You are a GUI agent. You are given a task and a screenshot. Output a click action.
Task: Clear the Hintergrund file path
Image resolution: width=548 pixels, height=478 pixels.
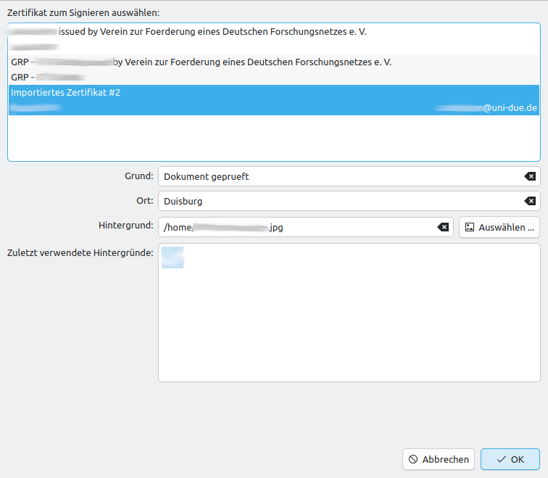click(x=443, y=227)
